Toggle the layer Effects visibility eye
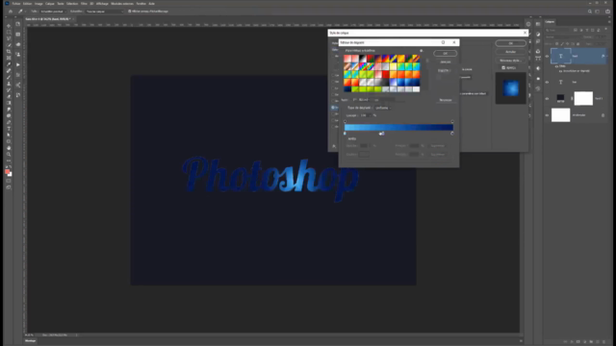Screen dimensions: 616x346 pos(556,66)
